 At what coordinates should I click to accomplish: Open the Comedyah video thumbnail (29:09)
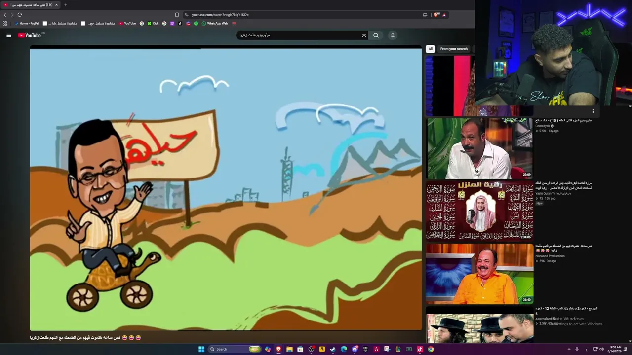[479, 148]
